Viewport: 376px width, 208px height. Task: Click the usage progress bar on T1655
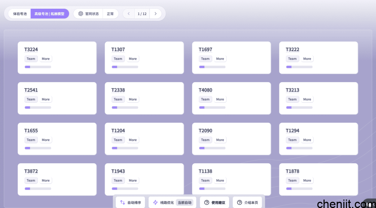click(x=38, y=148)
